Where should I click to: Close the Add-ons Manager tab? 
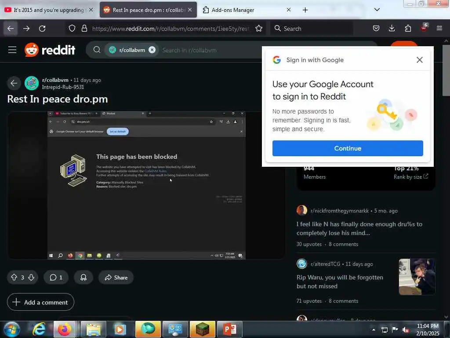(289, 10)
